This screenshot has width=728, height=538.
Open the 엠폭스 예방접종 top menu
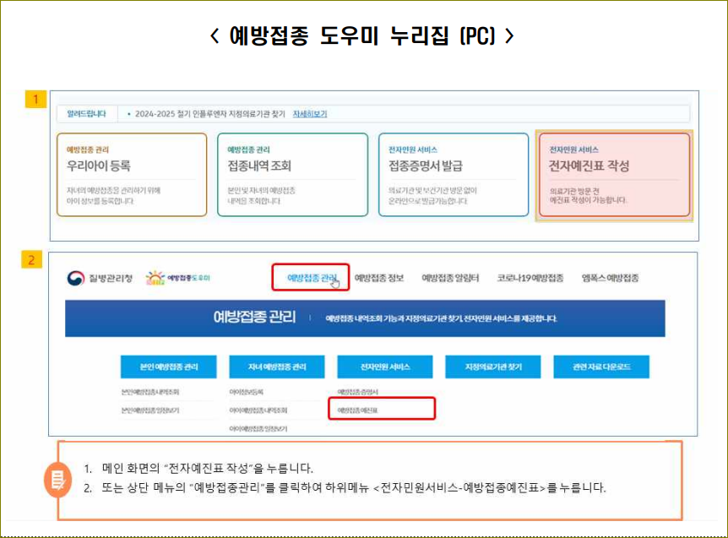point(610,278)
